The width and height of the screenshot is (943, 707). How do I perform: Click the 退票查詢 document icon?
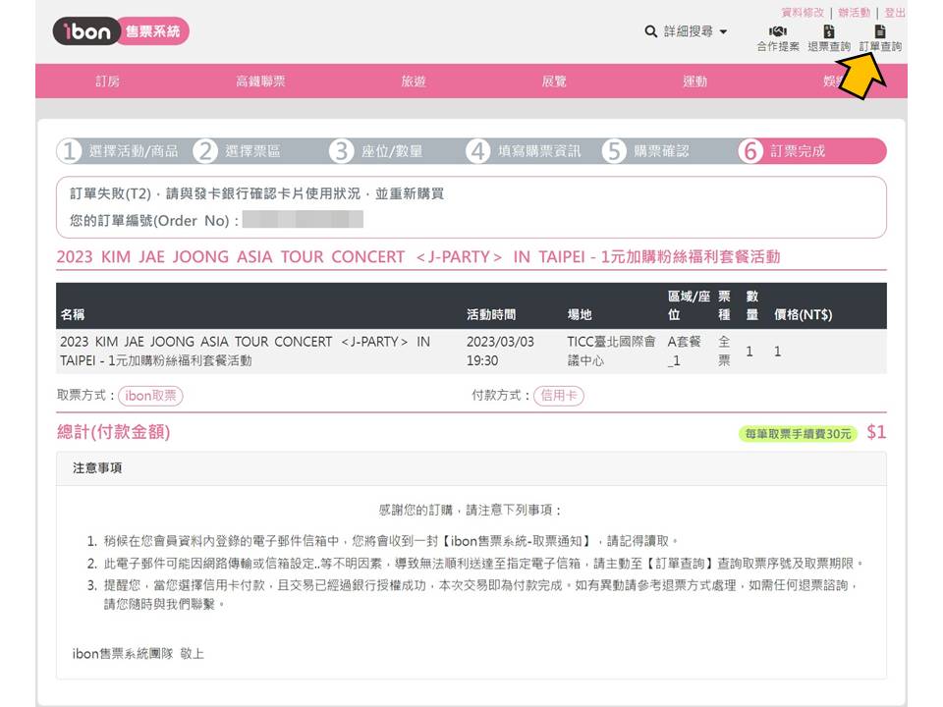829,31
